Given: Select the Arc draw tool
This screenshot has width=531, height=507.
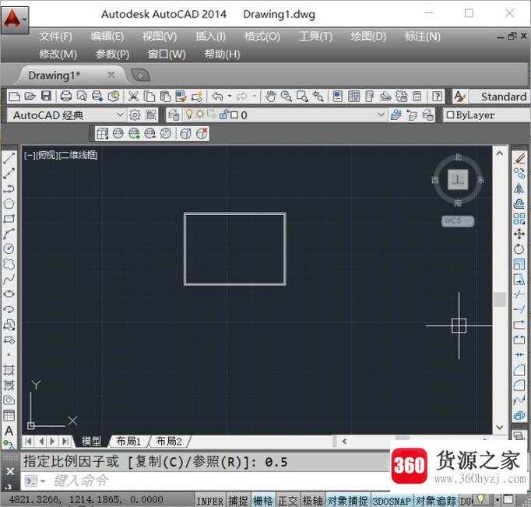Looking at the screenshot, I should 9,234.
